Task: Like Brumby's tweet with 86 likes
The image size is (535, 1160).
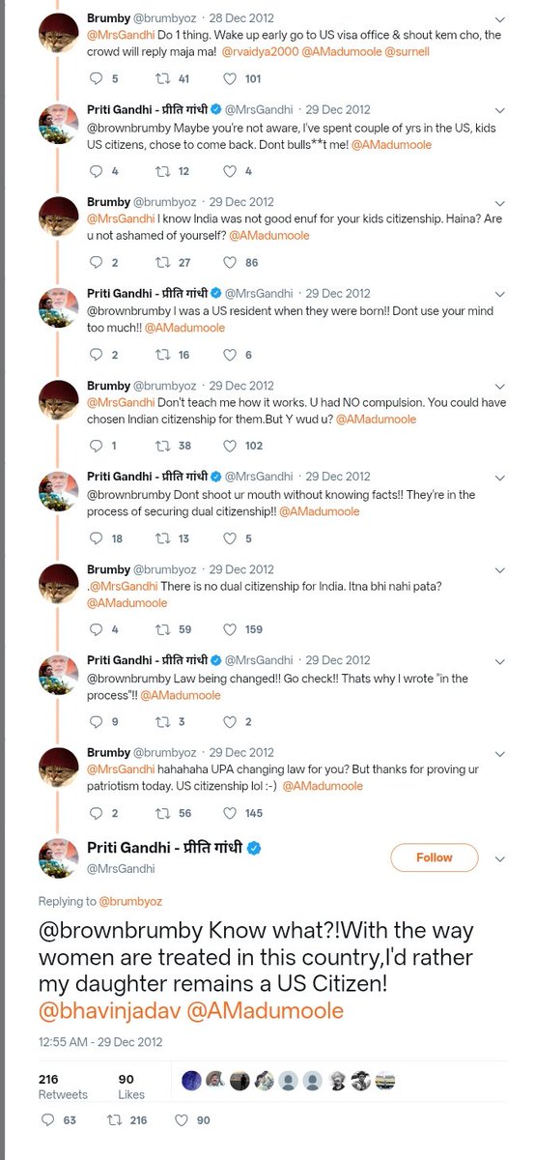Action: (229, 262)
